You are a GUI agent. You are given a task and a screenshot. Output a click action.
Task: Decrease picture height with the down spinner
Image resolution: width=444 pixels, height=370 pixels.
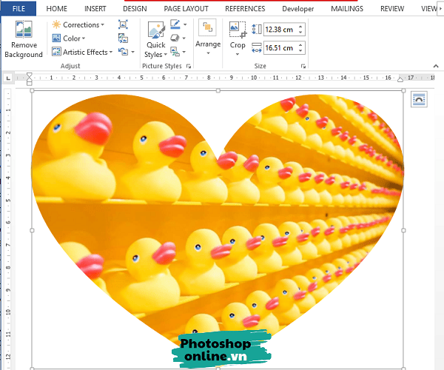tap(300, 33)
